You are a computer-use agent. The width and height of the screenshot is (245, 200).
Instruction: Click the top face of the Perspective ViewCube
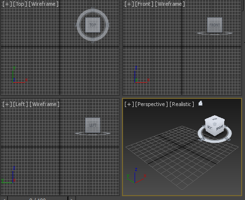pos(214,119)
